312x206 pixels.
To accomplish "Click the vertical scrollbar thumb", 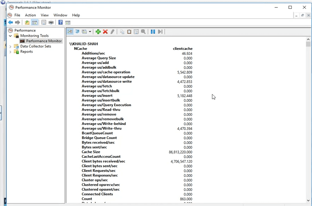I will [308, 44].
